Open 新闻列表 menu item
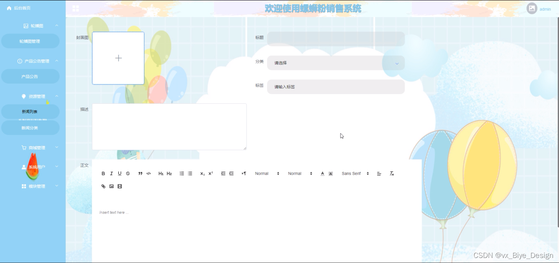The image size is (559, 263). (x=30, y=112)
